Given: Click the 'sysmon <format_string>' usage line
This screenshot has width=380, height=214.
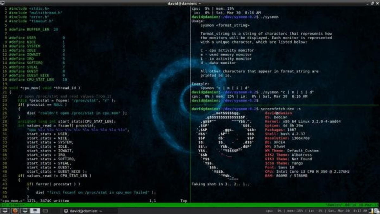Looking at the screenshot, I should pos(225,25).
